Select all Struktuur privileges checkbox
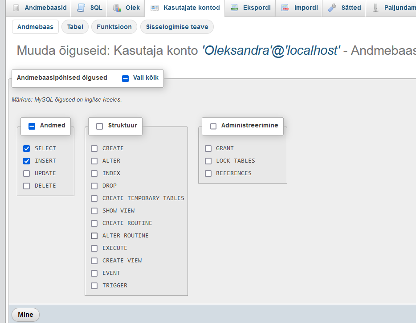Viewport: 416px width, 323px height. (99, 126)
